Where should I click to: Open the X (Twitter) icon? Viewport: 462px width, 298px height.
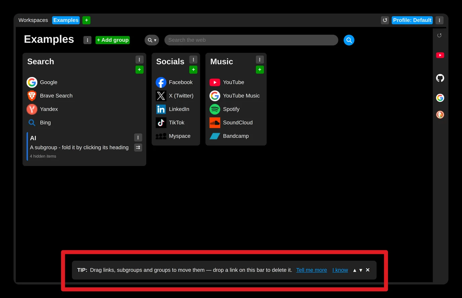161,96
